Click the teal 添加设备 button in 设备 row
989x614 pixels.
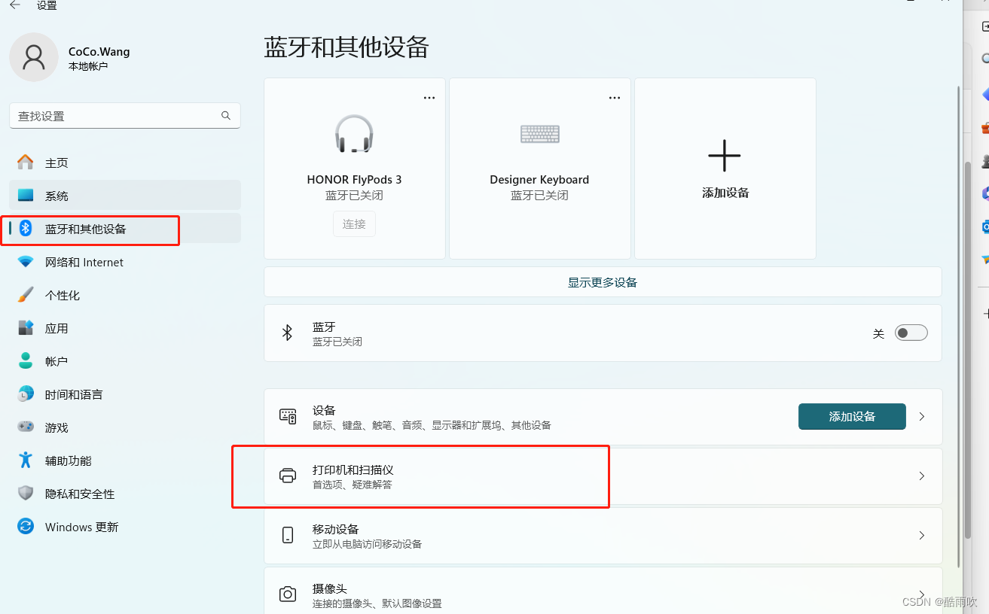[852, 416]
